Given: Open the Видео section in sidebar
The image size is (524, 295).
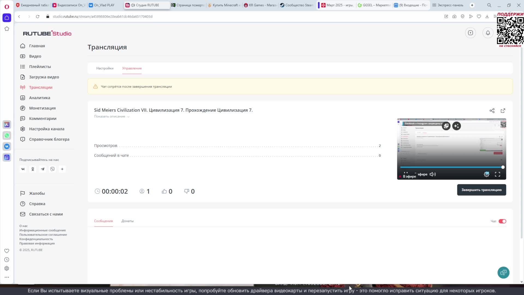Looking at the screenshot, I should pyautogui.click(x=35, y=56).
